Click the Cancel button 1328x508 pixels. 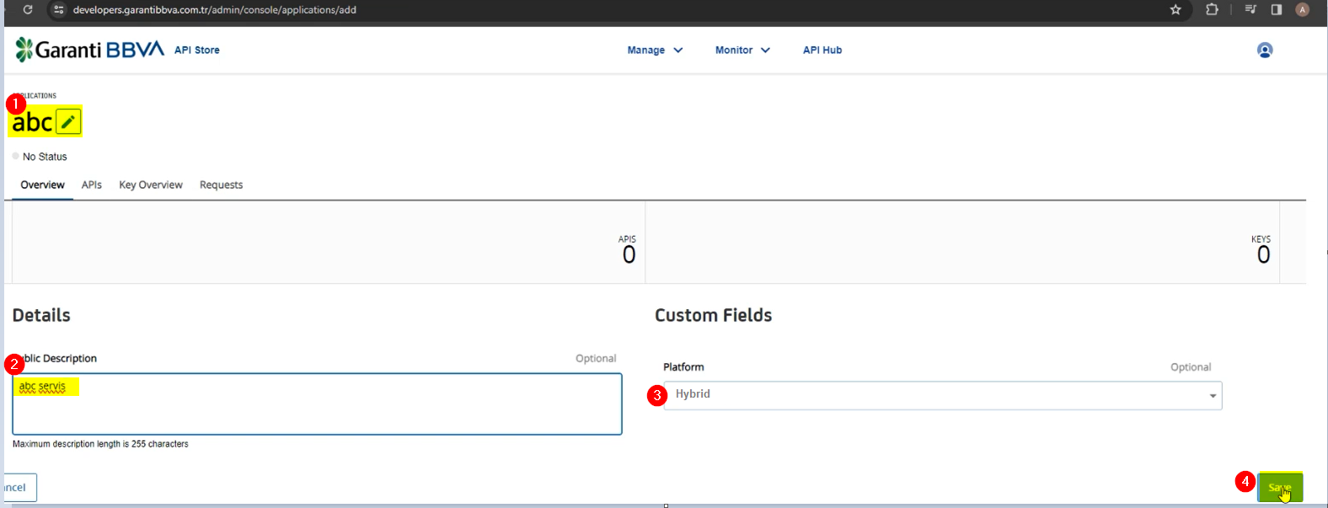[17, 488]
